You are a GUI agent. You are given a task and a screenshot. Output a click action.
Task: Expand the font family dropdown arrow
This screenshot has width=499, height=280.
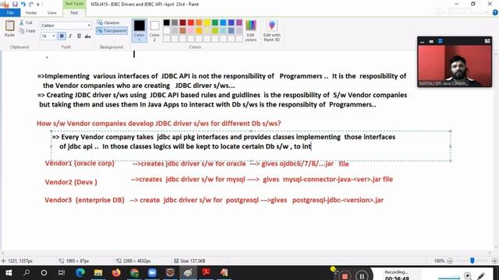[x=89, y=26]
